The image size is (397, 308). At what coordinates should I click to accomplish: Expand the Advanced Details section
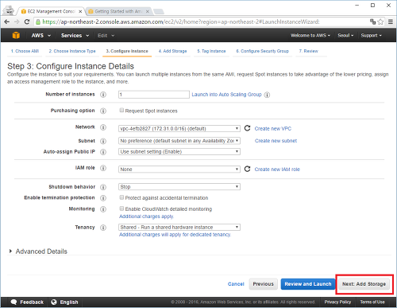click(x=38, y=251)
